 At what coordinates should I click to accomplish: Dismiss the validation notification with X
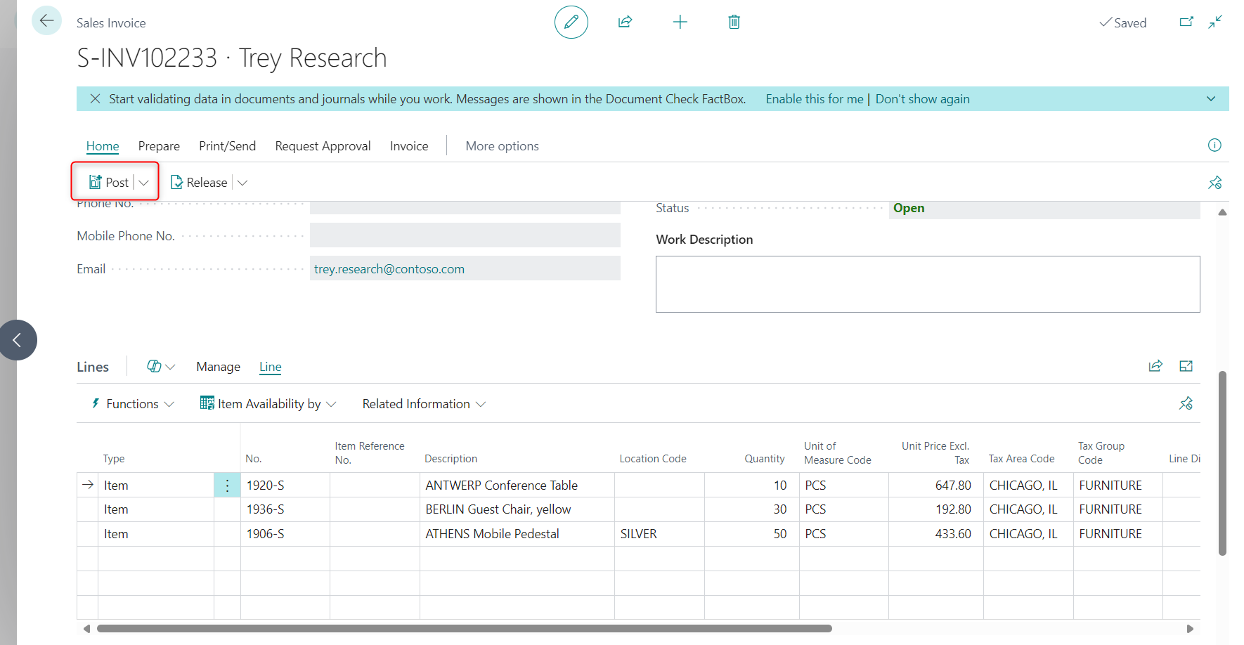pos(95,99)
